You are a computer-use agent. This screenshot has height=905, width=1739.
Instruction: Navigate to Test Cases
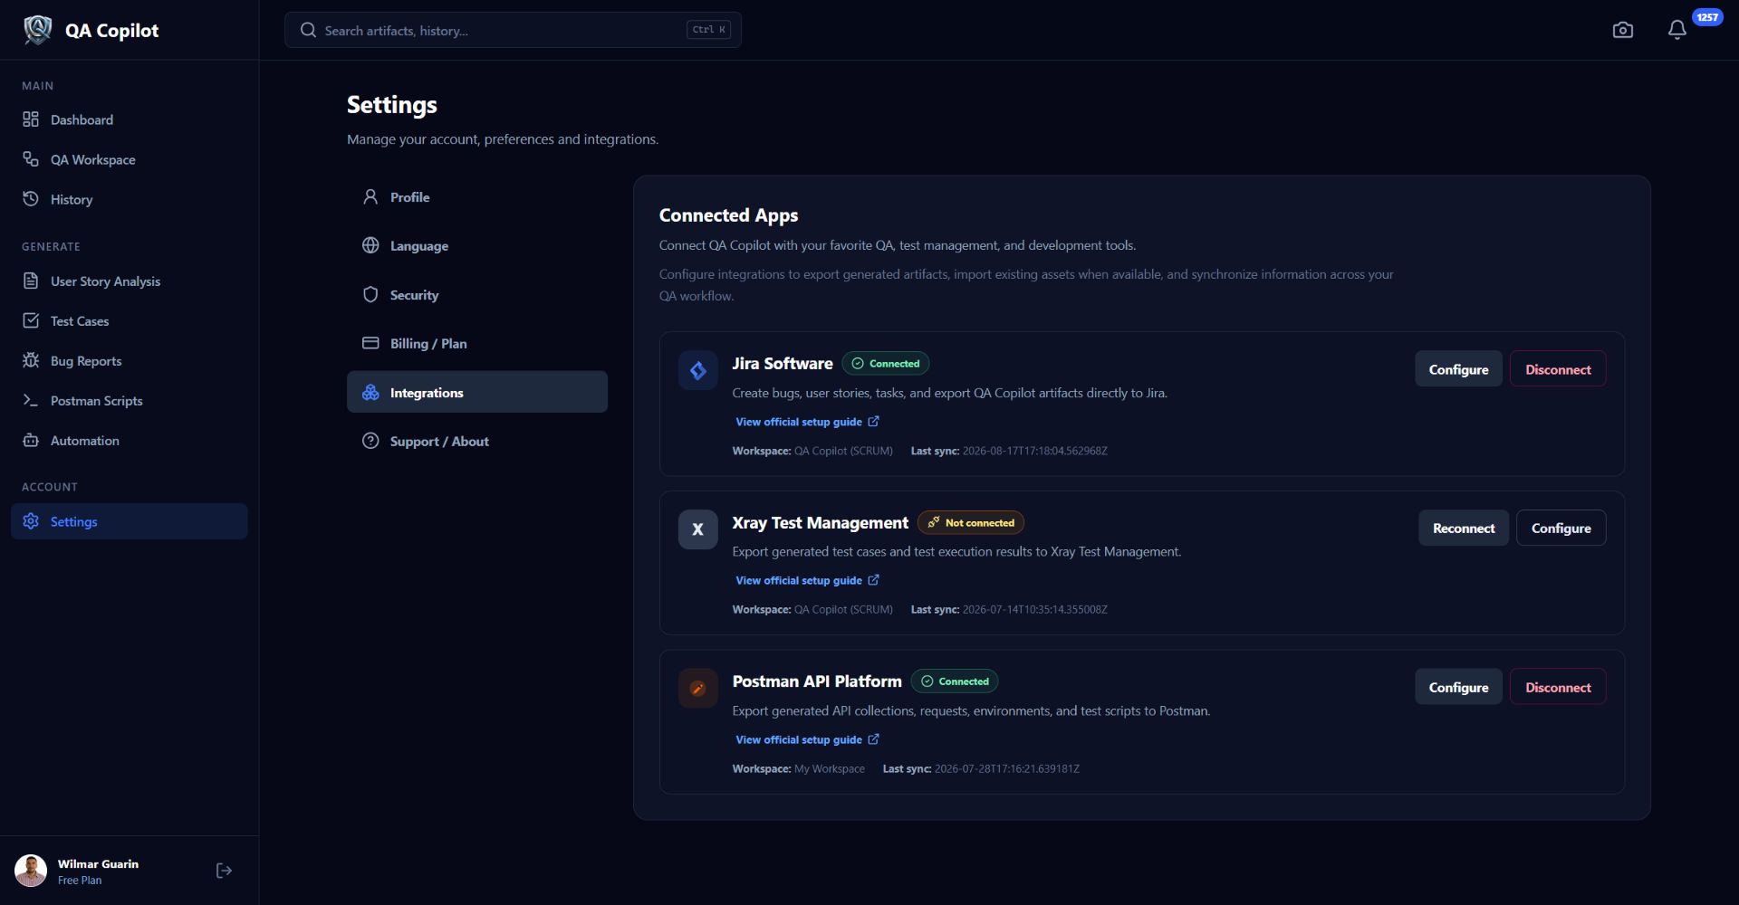point(129,320)
